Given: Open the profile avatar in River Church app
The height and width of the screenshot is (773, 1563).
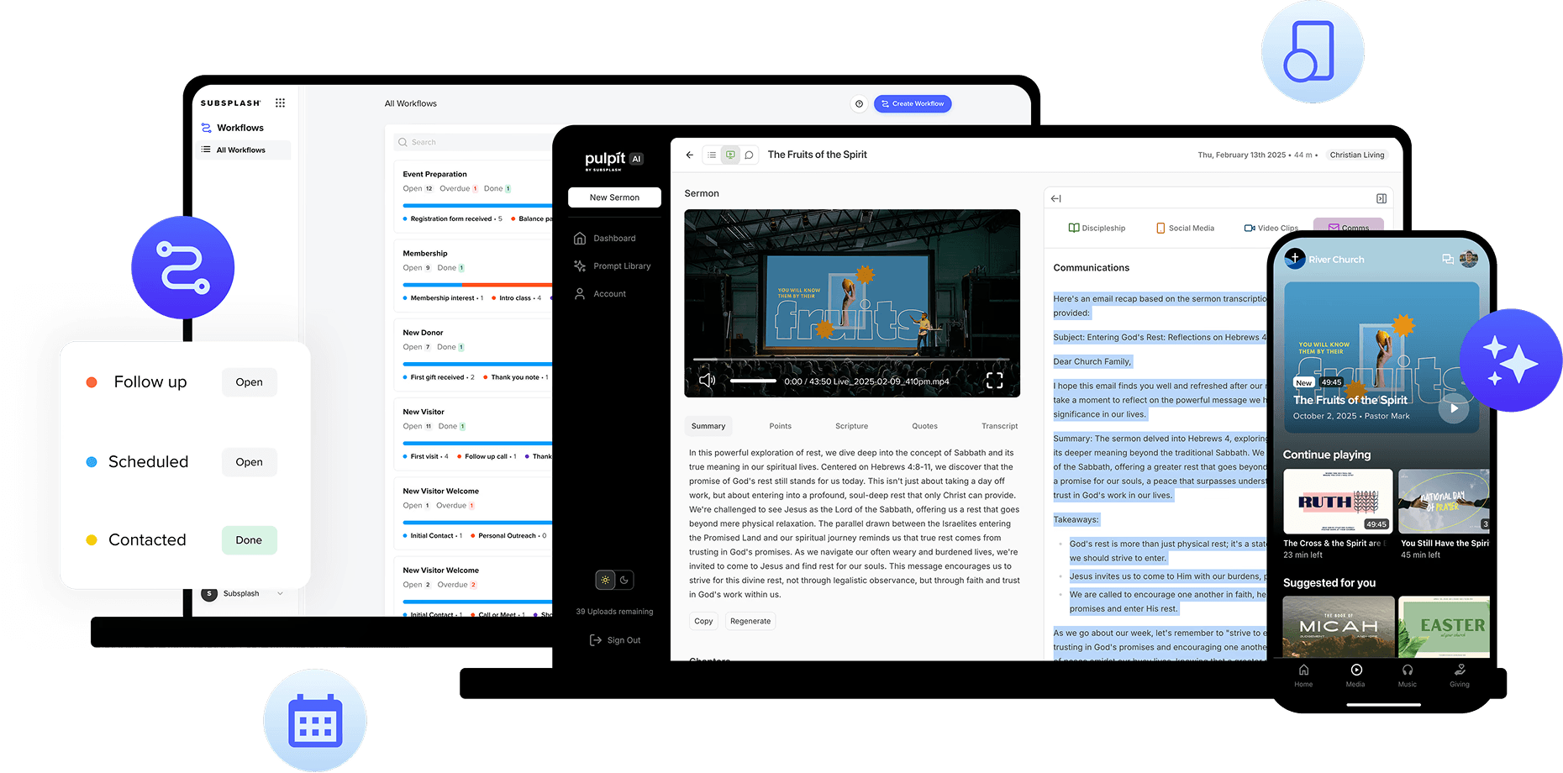Looking at the screenshot, I should 1469,259.
